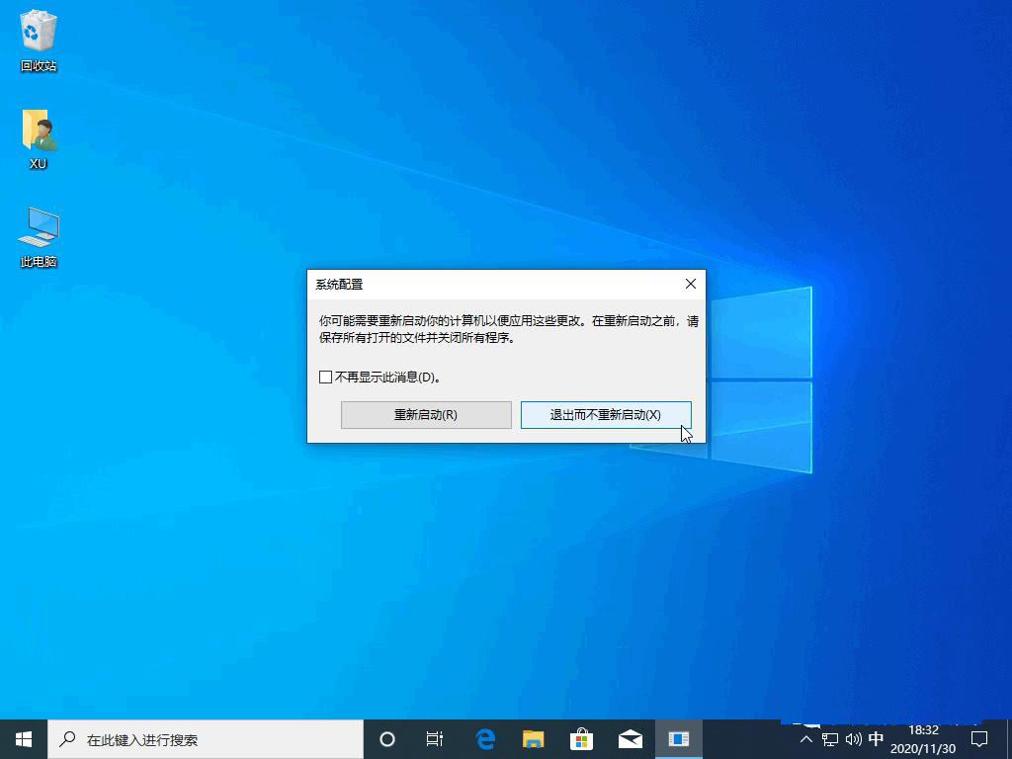Select the XU user folder icon
The width and height of the screenshot is (1012, 759).
point(39,138)
